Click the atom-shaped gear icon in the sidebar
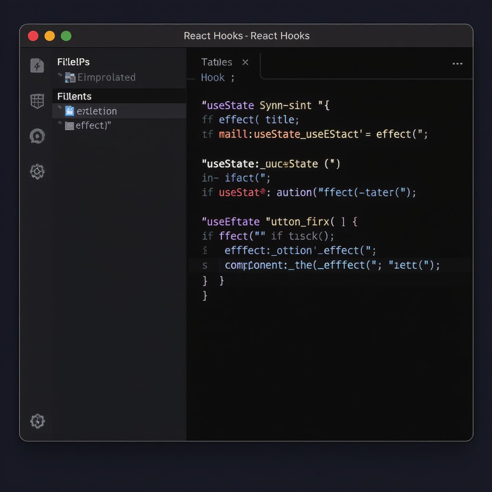Viewport: 492px width, 492px height. [37, 172]
